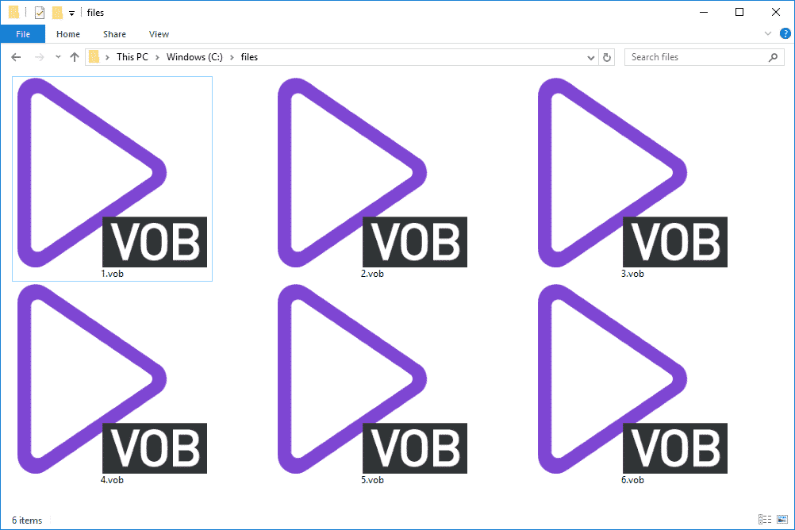Screen dimensions: 795x530
Task: Click the search magnifier in search box
Action: coord(773,56)
